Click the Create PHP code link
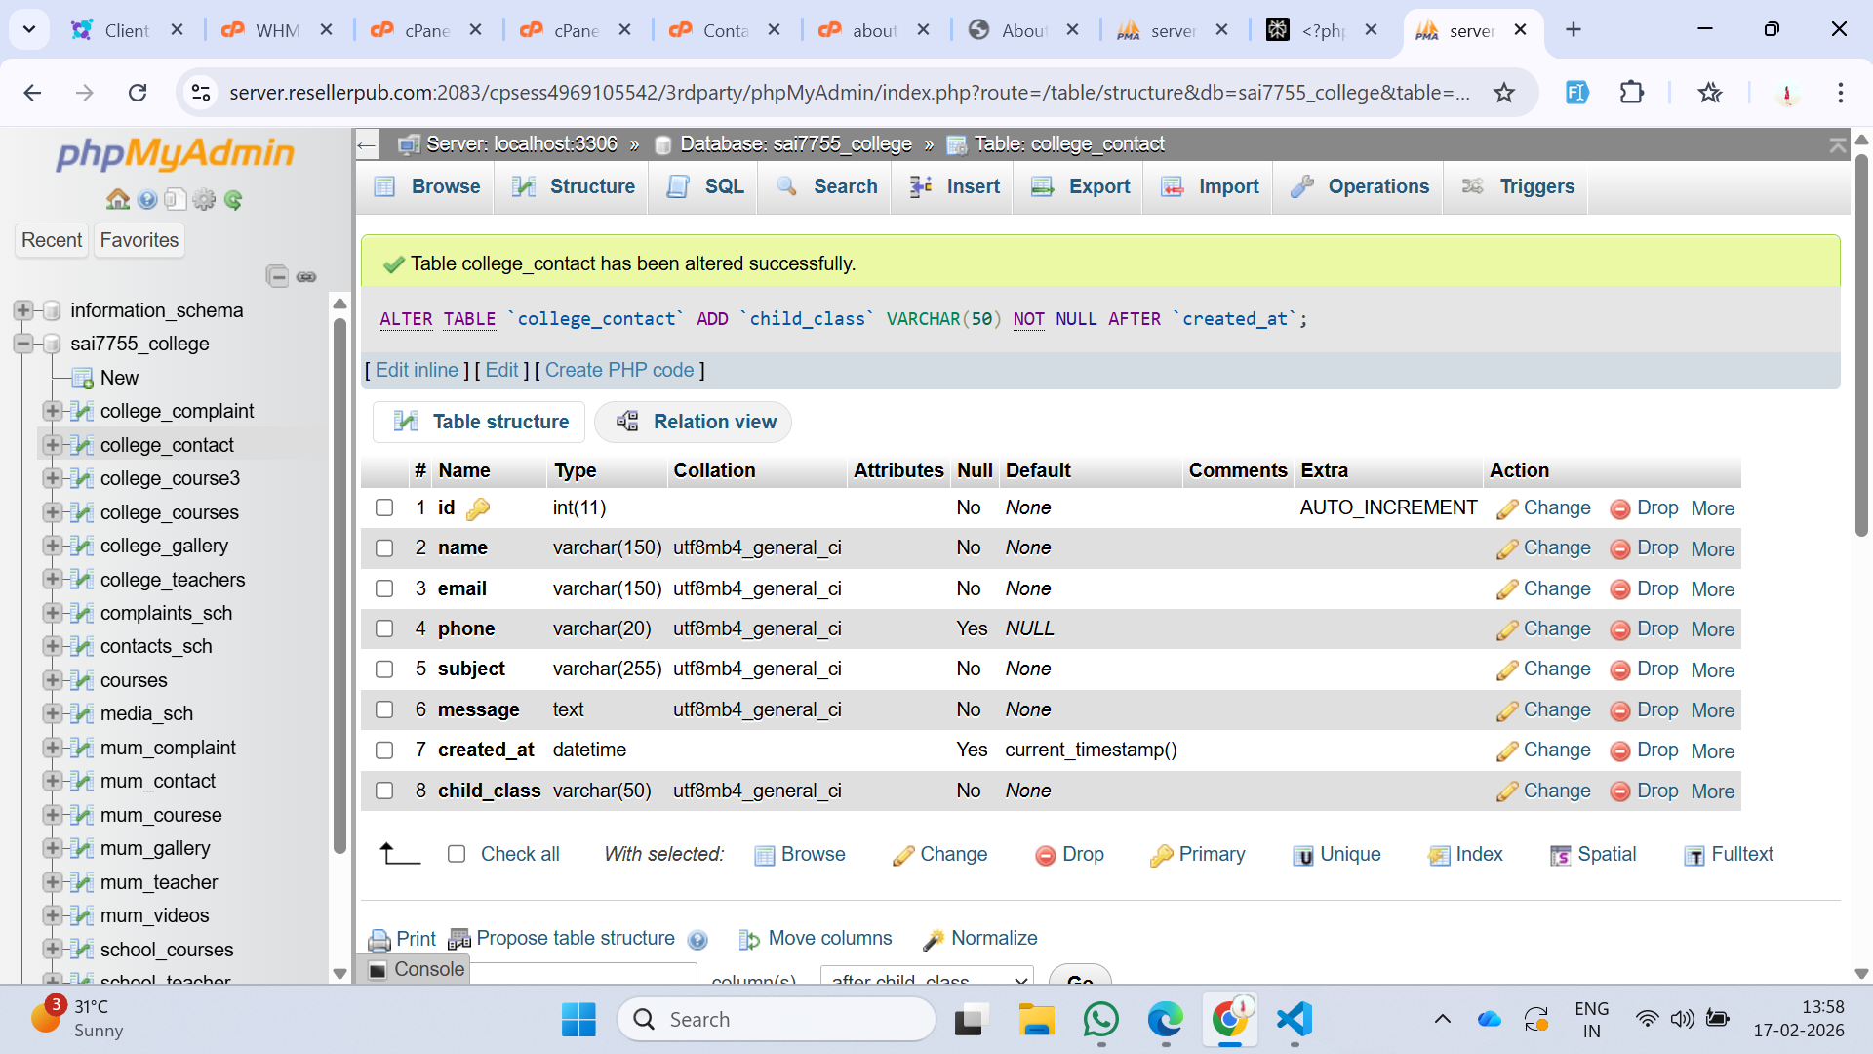1873x1054 pixels. (x=618, y=370)
